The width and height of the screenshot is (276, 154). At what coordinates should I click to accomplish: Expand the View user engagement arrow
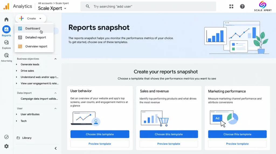pos(16,83)
